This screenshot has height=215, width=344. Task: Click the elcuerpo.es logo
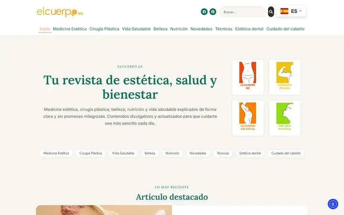(60, 12)
